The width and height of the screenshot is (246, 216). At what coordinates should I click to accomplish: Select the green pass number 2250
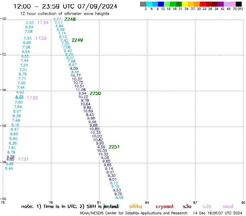tap(95, 93)
